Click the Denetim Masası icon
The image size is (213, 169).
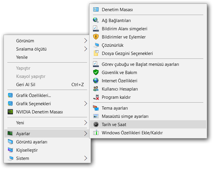pyautogui.click(x=96, y=9)
